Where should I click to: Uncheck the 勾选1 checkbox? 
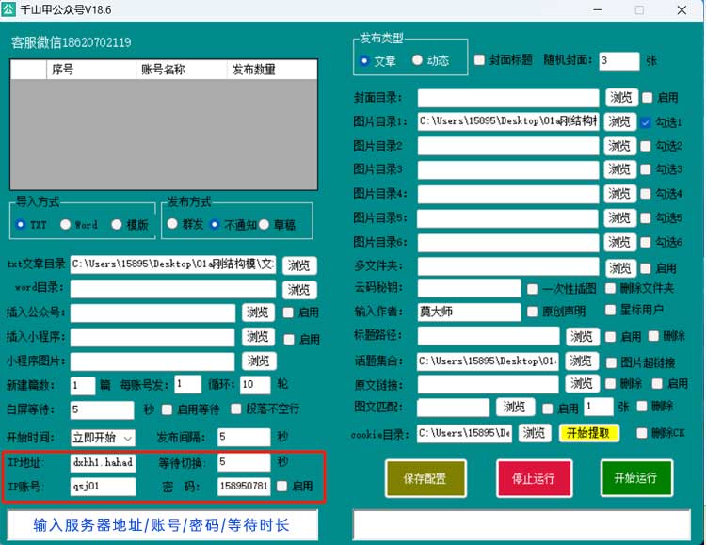click(646, 122)
